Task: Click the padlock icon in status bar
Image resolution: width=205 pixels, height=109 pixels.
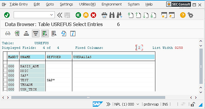Action: pos(193,104)
